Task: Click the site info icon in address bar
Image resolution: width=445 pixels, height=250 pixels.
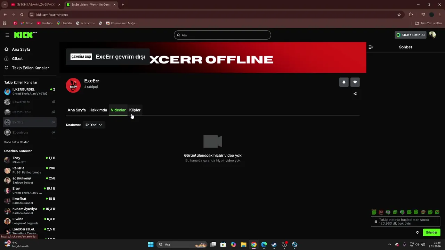Action: click(x=32, y=15)
